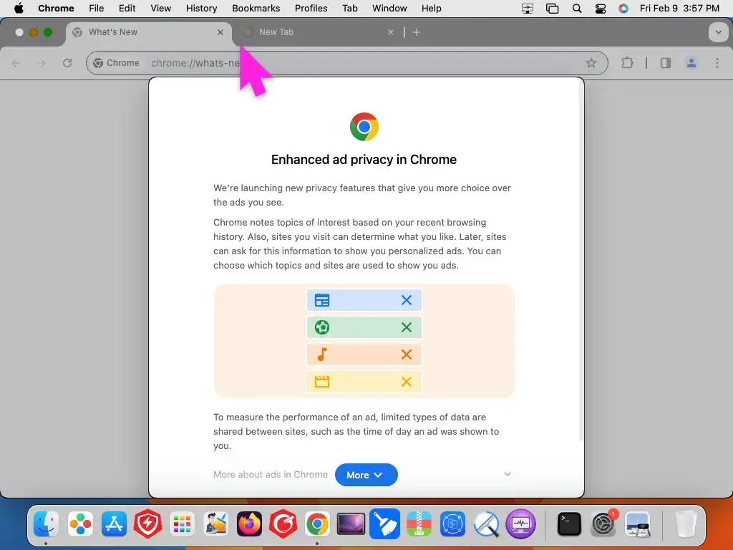This screenshot has width=733, height=550.
Task: Open the Profiles menu
Action: [311, 9]
